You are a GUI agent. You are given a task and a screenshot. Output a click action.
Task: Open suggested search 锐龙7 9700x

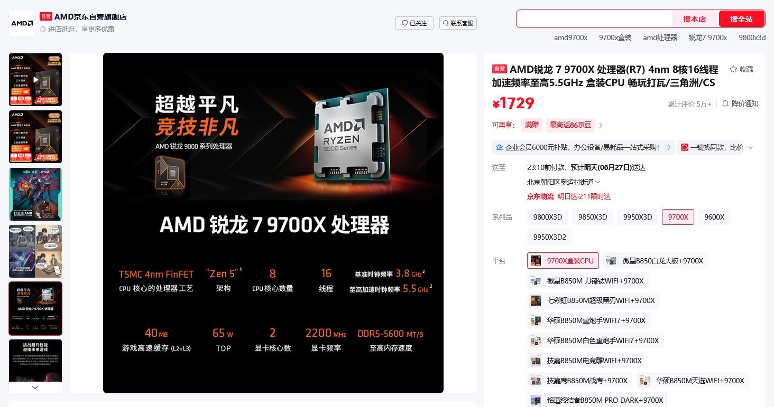707,37
